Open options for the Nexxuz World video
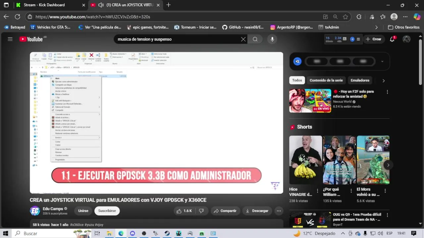 [x=387, y=92]
